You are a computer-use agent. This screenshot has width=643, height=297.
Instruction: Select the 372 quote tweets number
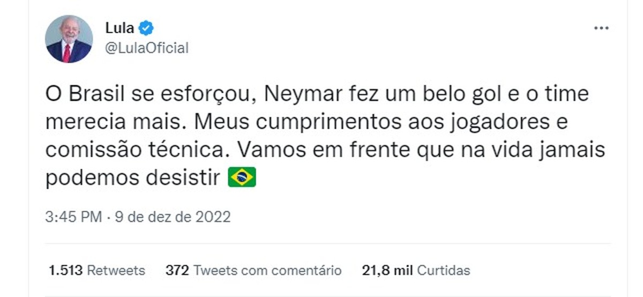point(177,270)
